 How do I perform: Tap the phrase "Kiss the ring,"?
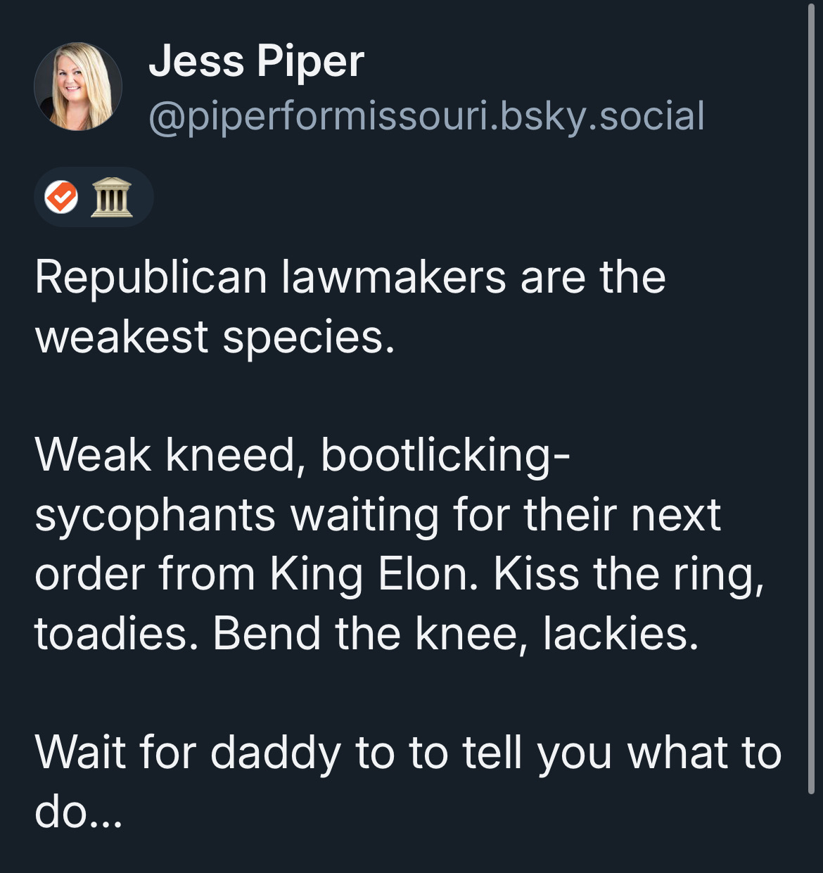click(628, 575)
